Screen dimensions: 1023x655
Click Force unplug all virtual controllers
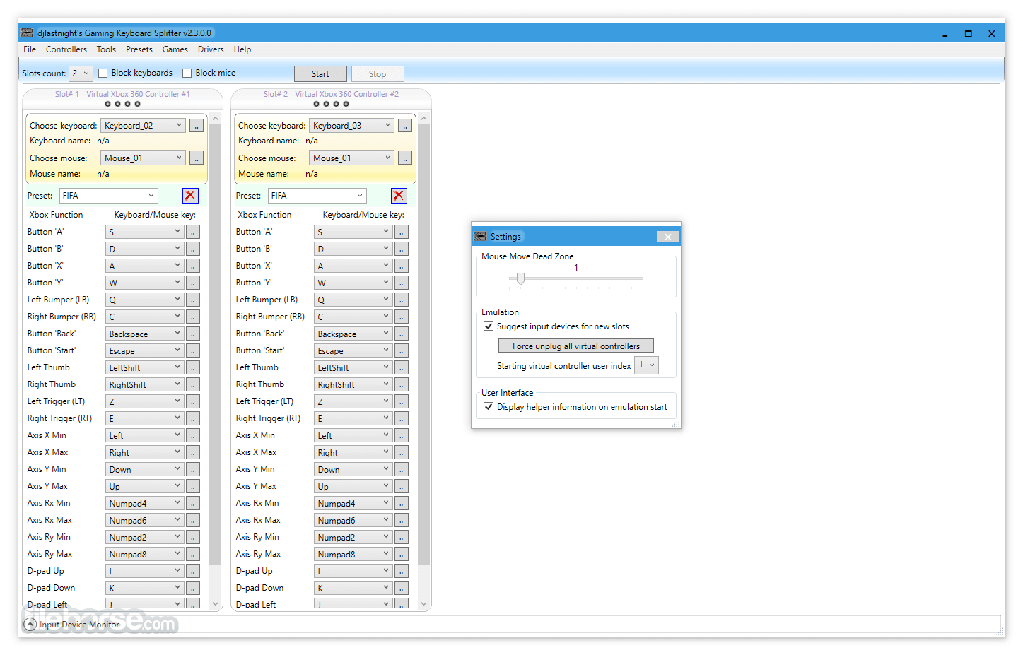pos(576,346)
